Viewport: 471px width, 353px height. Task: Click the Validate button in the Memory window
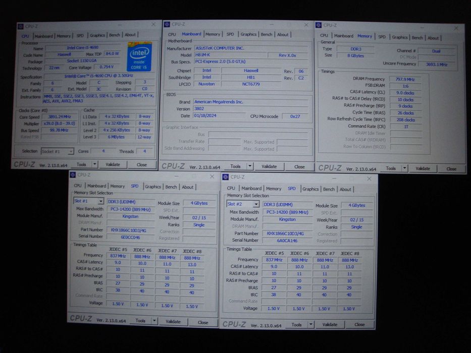coord(423,169)
